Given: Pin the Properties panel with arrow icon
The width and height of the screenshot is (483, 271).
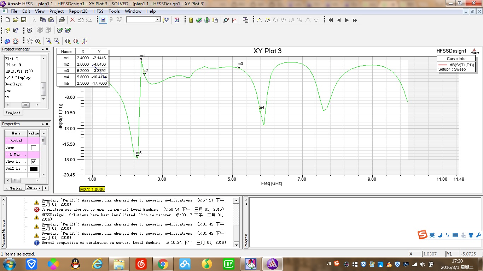Looking at the screenshot, I should pyautogui.click(x=43, y=124).
